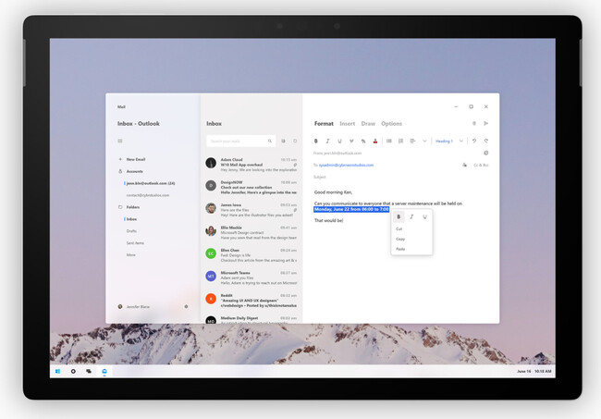Click the magnifier search icon

[x=270, y=142]
